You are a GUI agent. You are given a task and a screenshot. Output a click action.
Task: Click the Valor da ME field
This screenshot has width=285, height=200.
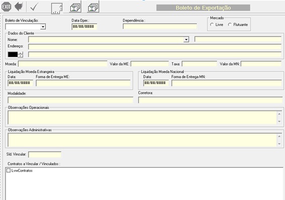150,64
